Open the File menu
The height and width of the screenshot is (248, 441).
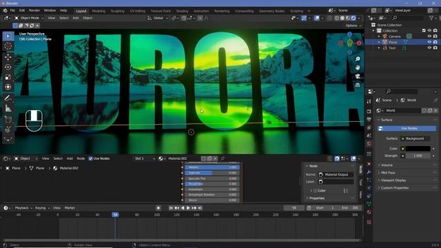click(x=12, y=10)
